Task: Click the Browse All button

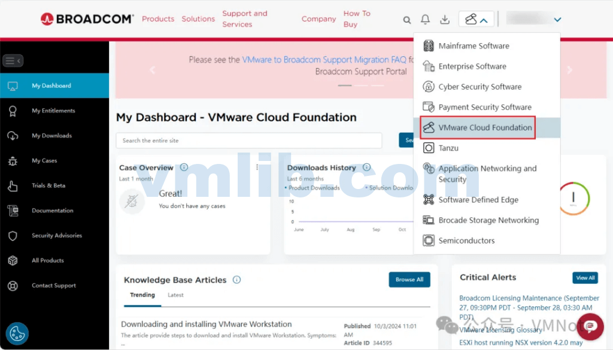Action: (409, 279)
